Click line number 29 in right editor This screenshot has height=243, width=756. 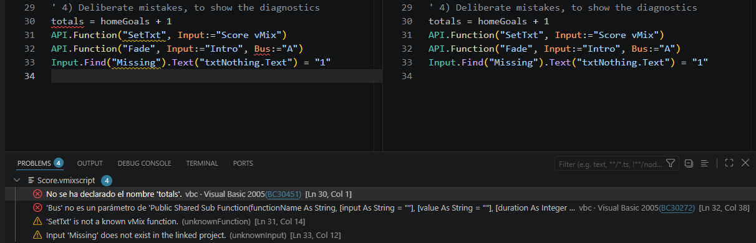coord(407,7)
